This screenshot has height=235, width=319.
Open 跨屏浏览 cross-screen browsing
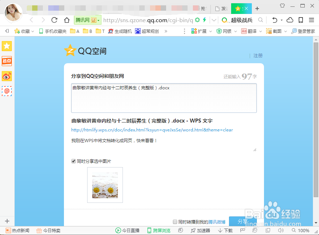tap(159, 230)
